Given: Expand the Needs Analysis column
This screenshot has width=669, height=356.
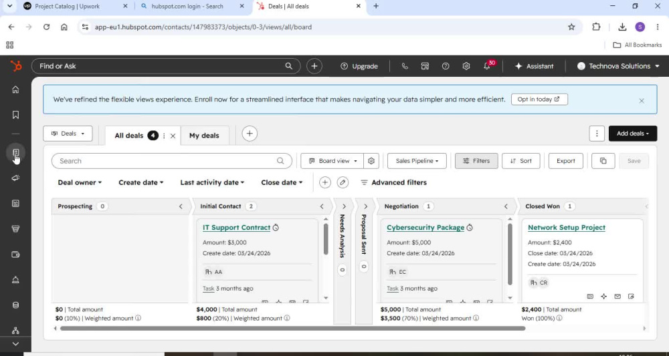Looking at the screenshot, I should pos(344,206).
